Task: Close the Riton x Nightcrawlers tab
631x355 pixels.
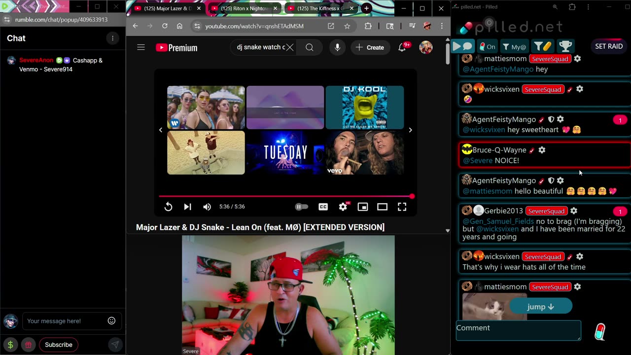Action: click(x=275, y=8)
